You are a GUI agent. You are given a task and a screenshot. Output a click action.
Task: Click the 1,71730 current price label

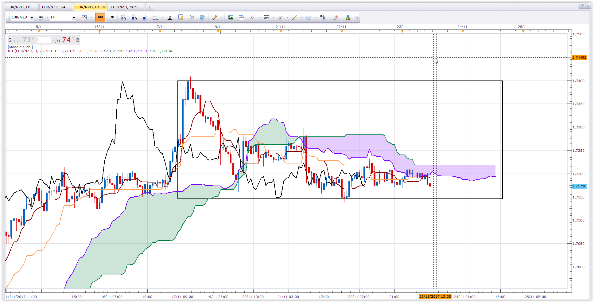579,186
